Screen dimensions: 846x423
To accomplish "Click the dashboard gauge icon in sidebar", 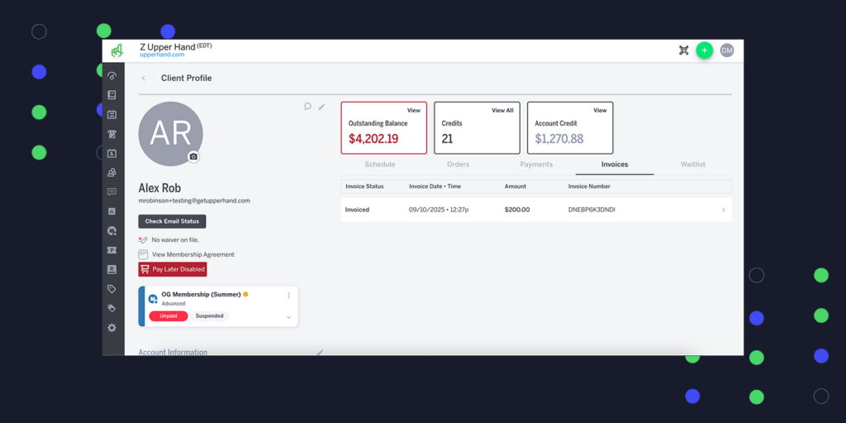I will point(112,75).
